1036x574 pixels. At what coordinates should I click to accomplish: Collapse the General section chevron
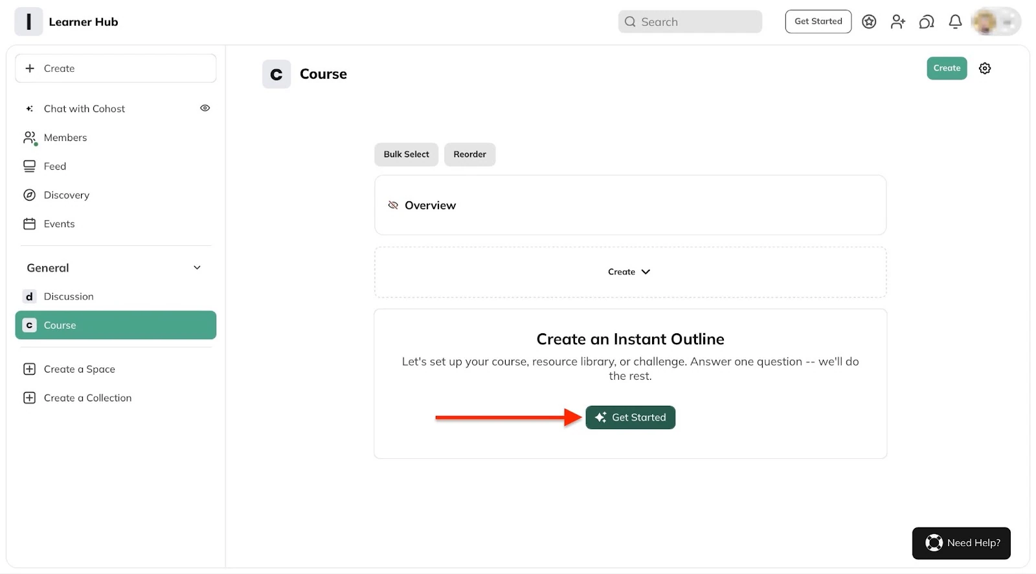click(197, 268)
